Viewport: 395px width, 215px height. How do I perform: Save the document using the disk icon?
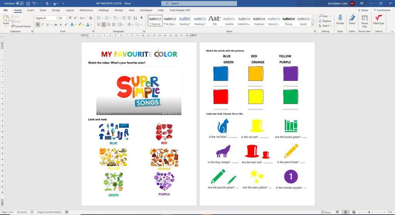tap(28, 3)
